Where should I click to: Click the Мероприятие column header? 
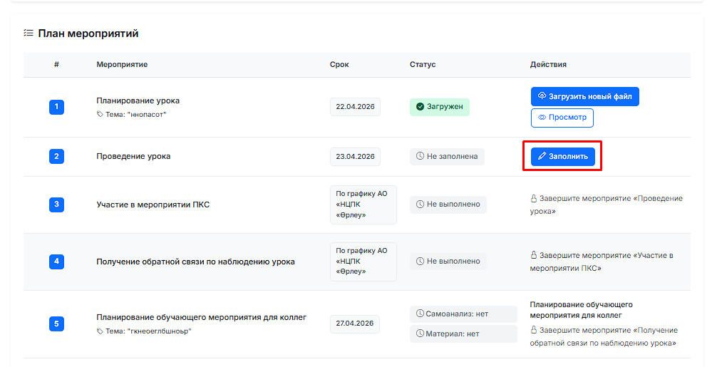point(122,64)
